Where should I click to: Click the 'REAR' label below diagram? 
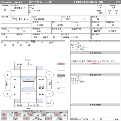click(28, 108)
